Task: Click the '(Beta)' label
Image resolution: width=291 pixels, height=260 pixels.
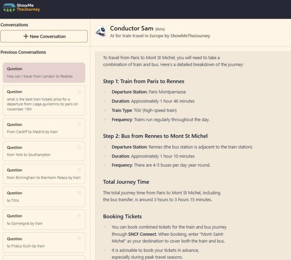Action: tap(160, 29)
